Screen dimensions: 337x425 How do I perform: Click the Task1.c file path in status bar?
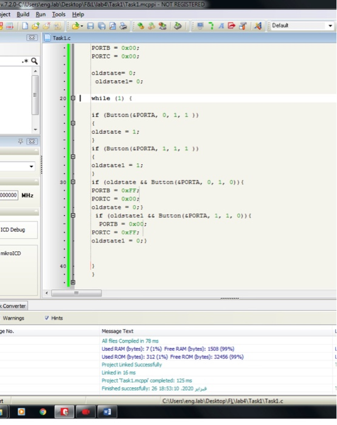[x=223, y=401]
